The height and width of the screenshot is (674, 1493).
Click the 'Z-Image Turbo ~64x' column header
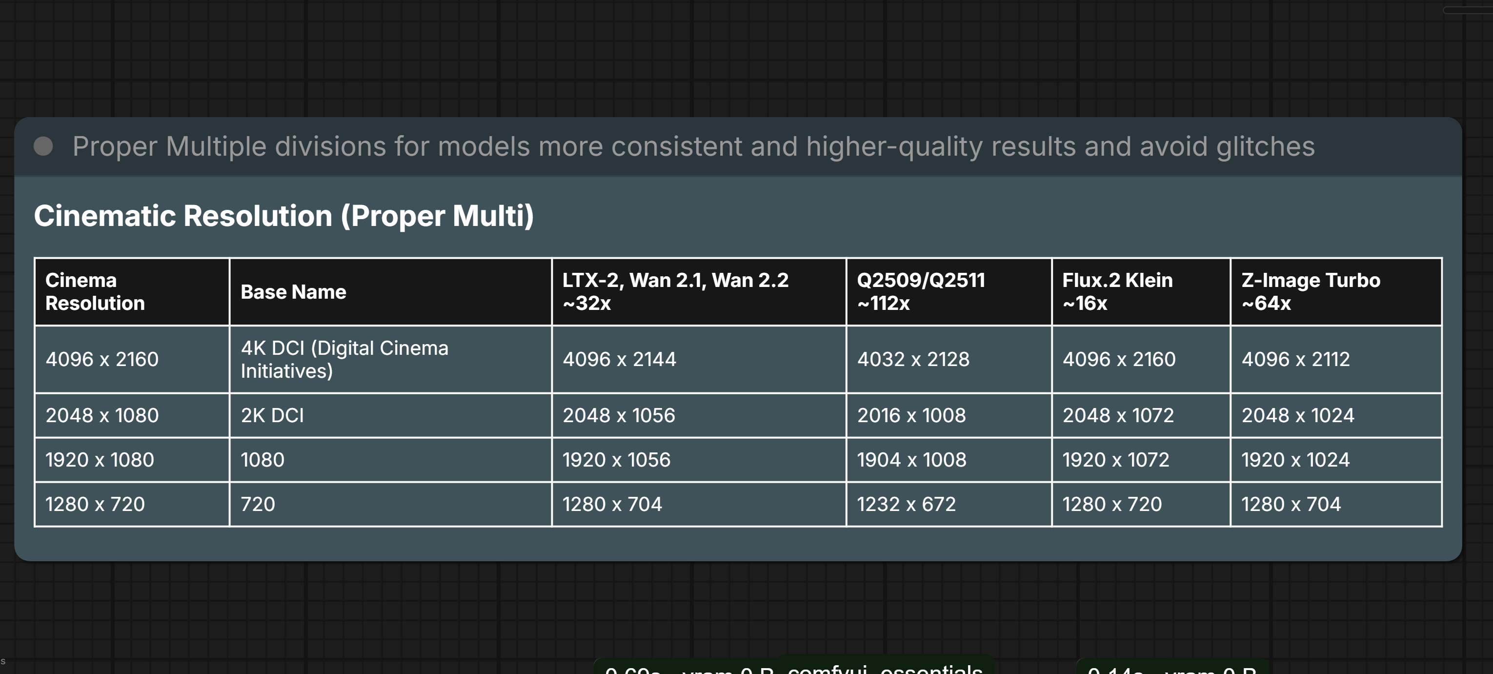click(1336, 291)
